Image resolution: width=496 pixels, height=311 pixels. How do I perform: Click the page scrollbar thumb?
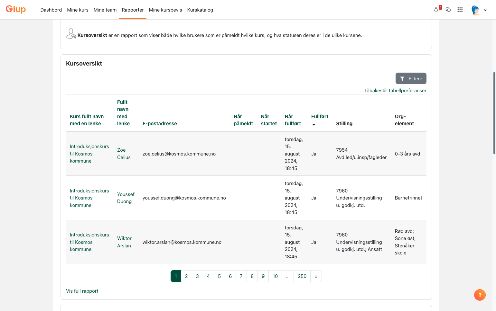pos(494,113)
